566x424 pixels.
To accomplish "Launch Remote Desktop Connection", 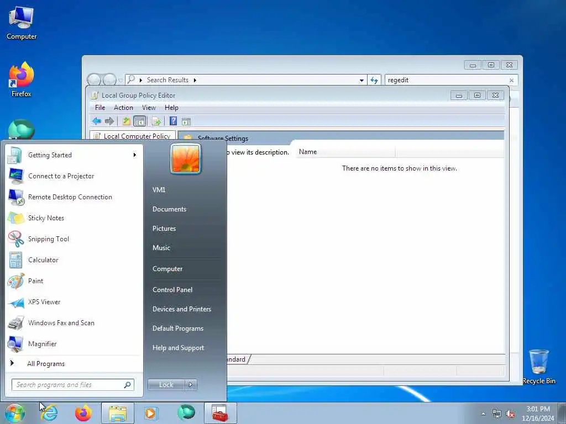I will [74, 197].
